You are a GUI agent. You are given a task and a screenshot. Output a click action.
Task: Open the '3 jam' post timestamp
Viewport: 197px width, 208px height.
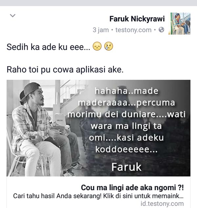click(x=101, y=30)
